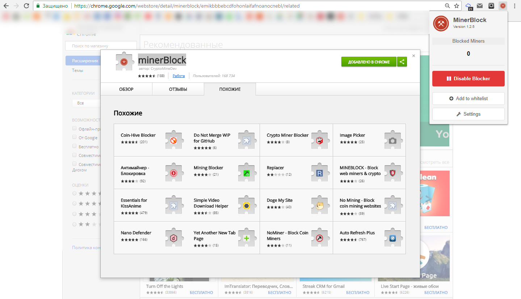Viewport: 521px width, 299px height.
Task: Go back to the previous page
Action: 6,6
